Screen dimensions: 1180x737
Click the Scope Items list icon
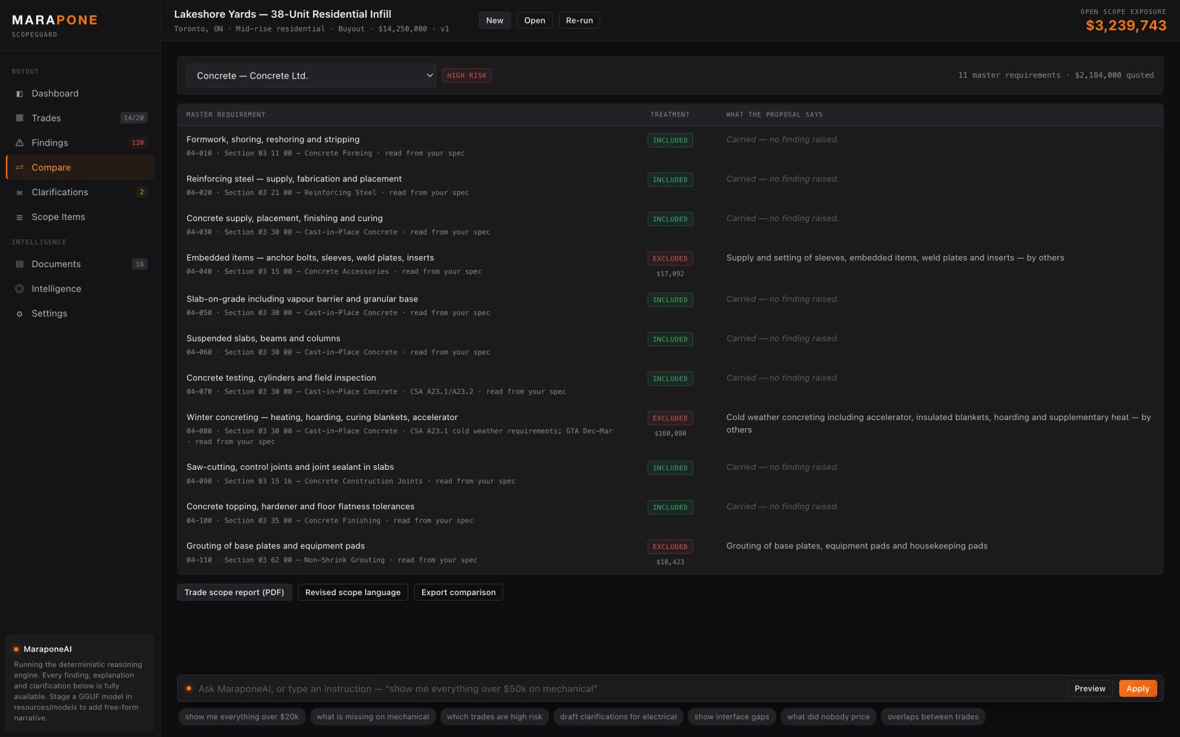20,217
